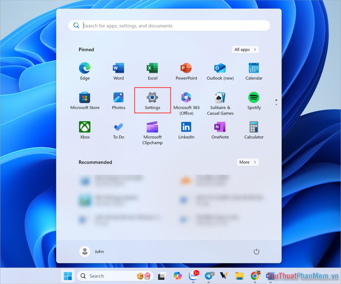This screenshot has width=341, height=284.
Task: Open Microsoft Store
Action: pyautogui.click(x=85, y=100)
